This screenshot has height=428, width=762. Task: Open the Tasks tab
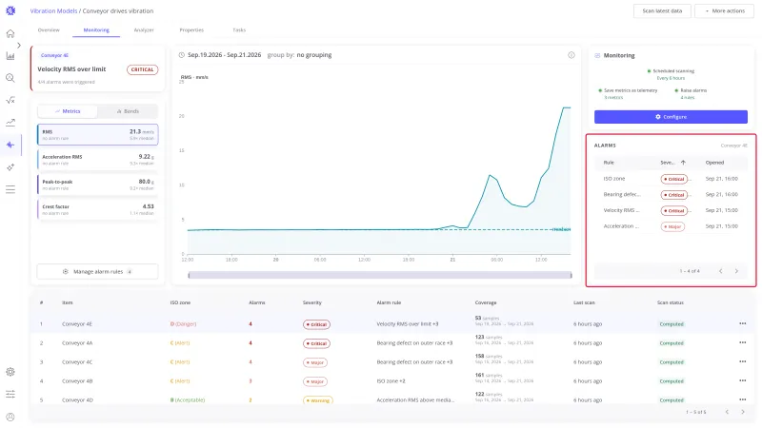point(239,30)
